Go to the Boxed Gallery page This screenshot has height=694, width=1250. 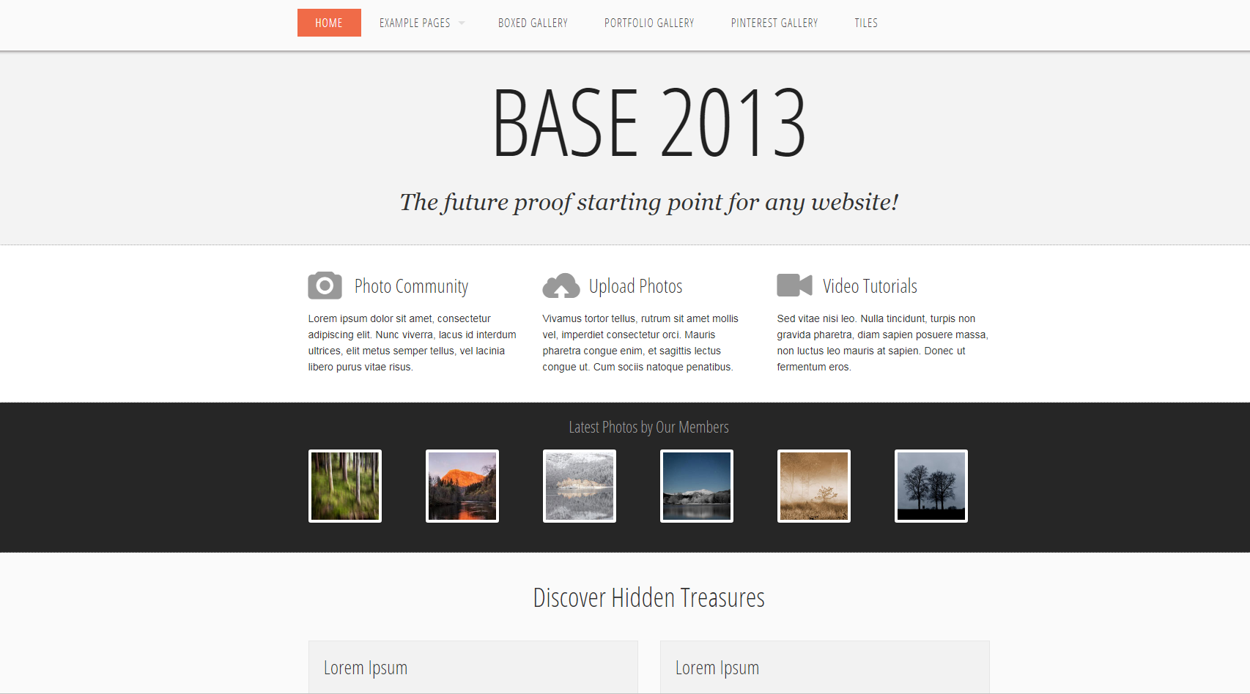pos(533,23)
